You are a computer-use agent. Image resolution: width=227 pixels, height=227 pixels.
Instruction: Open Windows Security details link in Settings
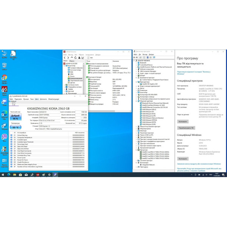[194, 73]
